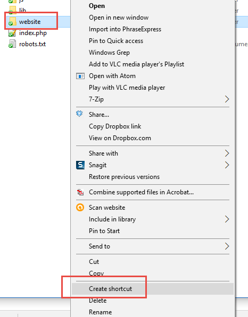This screenshot has height=317, width=248.
Task: Choose Copy Dropbox link
Action: coord(115,126)
